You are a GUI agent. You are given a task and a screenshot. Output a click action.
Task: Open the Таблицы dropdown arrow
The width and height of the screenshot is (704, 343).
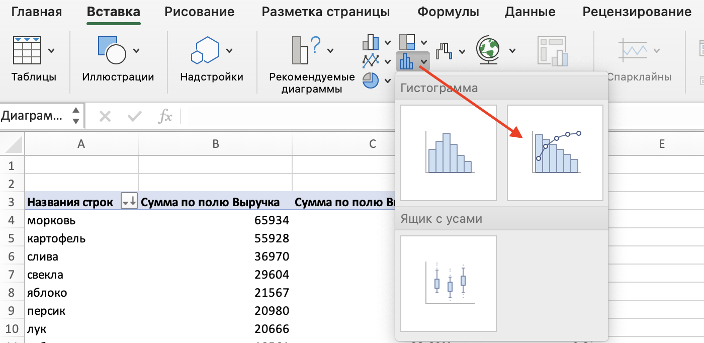click(52, 50)
